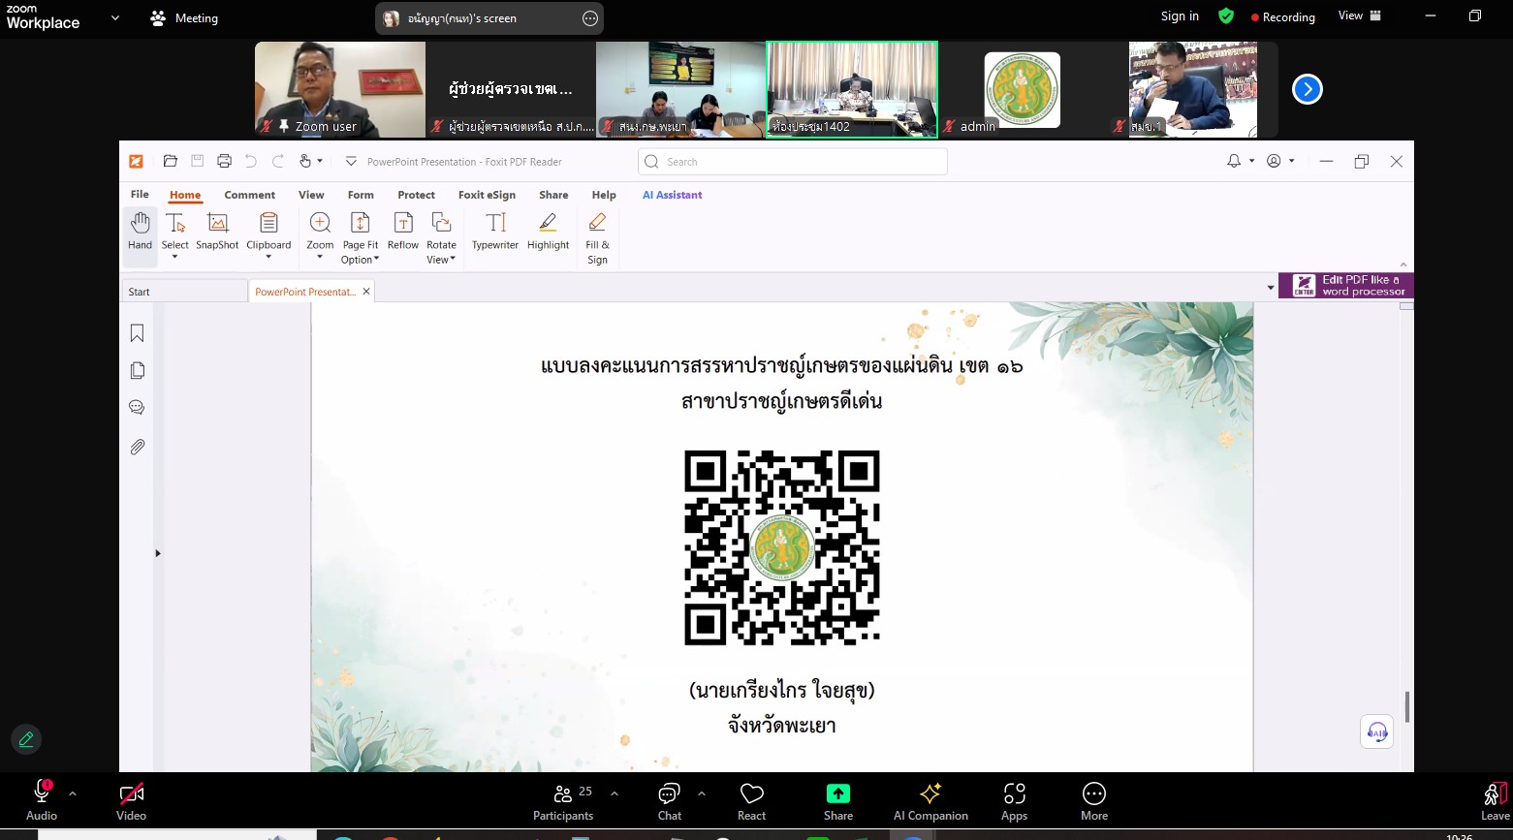Open the Zoom Chat panel
This screenshot has height=840, width=1513.
coord(670,801)
